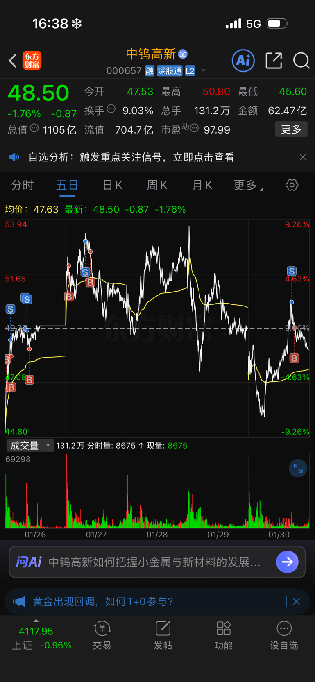Expand chart to fullscreen with arrows icon
Viewport: 315px width, 682px height.
[x=298, y=468]
